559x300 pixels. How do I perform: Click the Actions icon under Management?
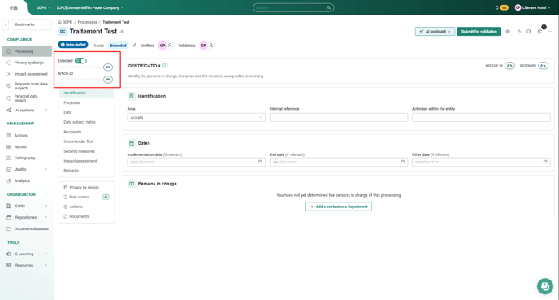9,136
